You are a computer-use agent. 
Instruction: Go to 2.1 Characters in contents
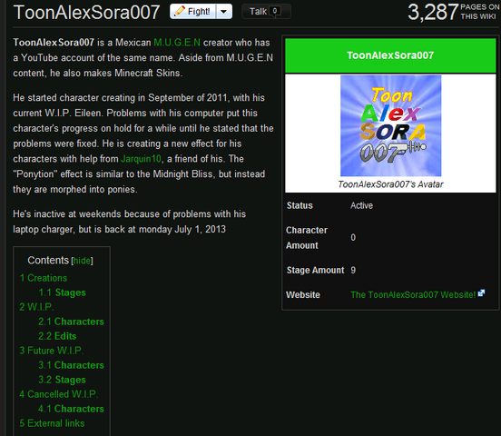click(x=71, y=322)
